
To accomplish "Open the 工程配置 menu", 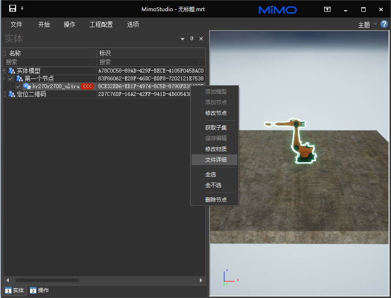I will point(101,24).
